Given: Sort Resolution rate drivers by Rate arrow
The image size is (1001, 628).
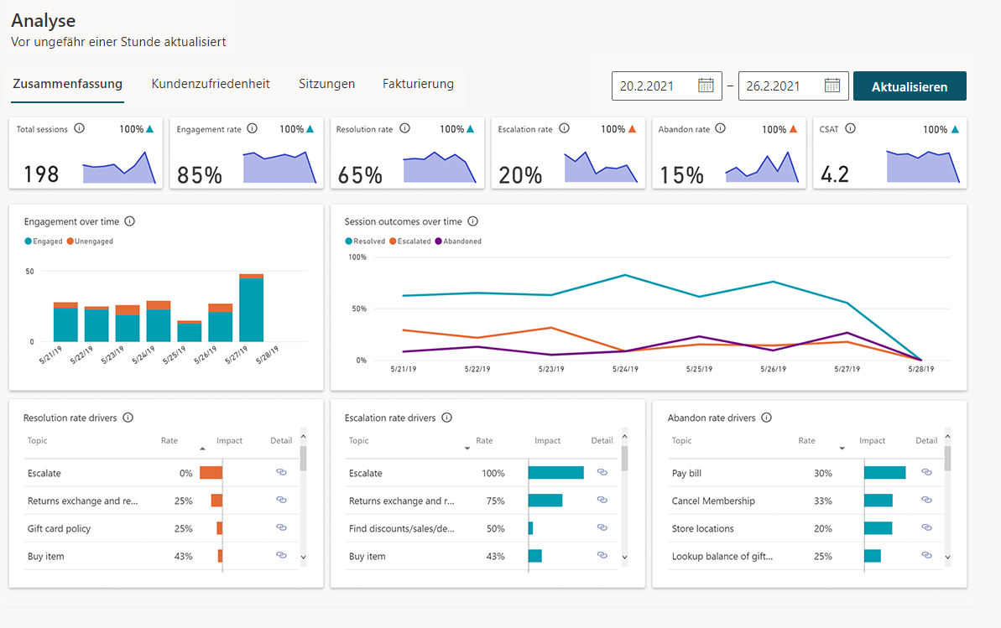Looking at the screenshot, I should 202,449.
